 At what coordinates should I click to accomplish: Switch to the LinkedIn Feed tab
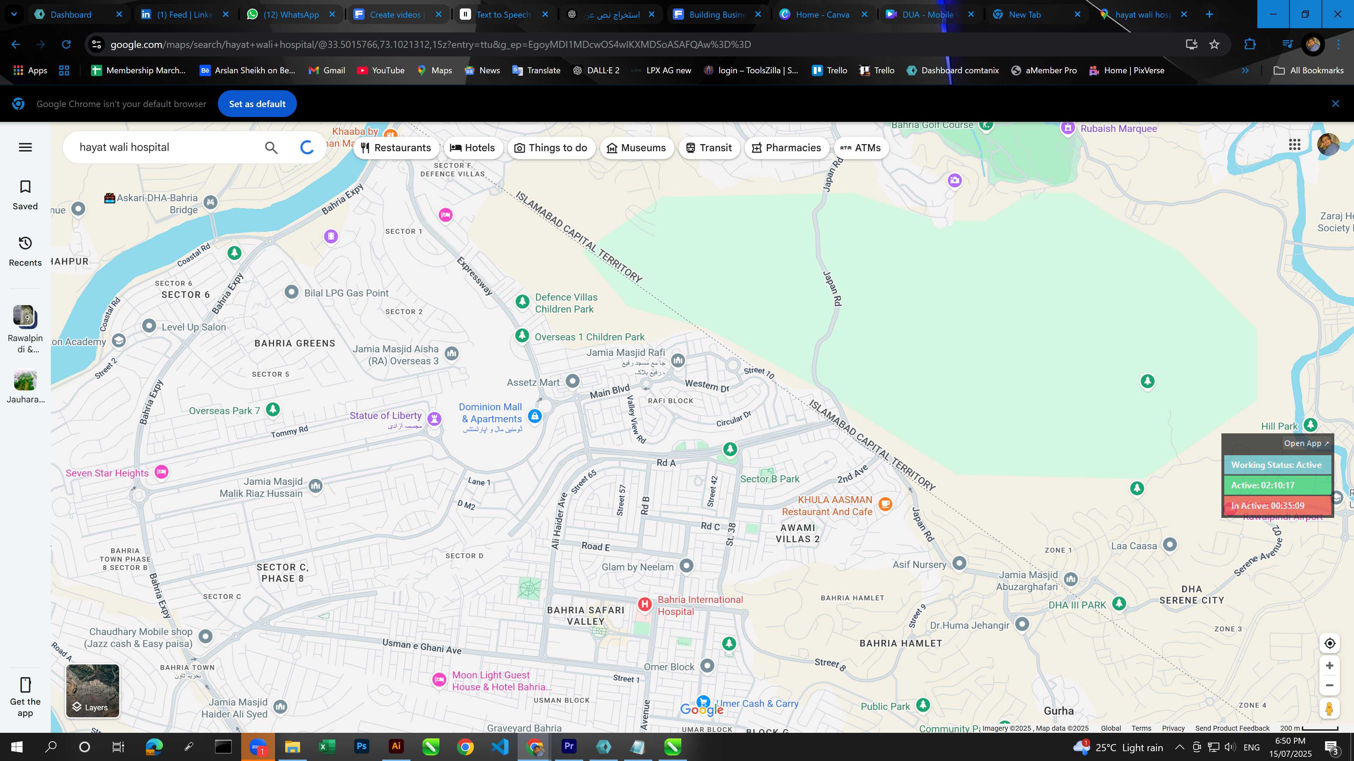(x=185, y=14)
